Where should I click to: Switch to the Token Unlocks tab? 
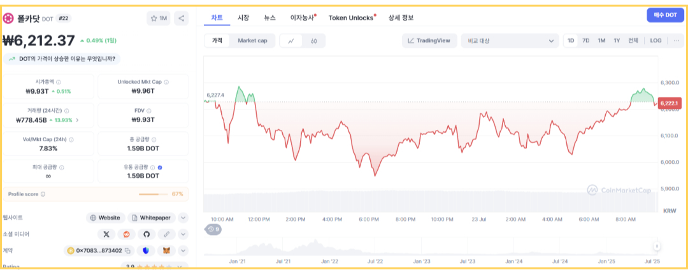[x=352, y=18]
